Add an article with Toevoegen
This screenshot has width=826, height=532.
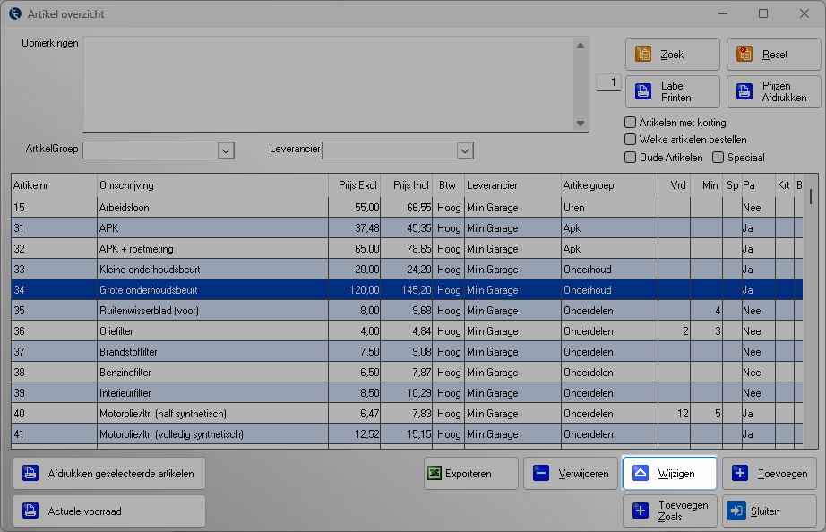click(769, 473)
